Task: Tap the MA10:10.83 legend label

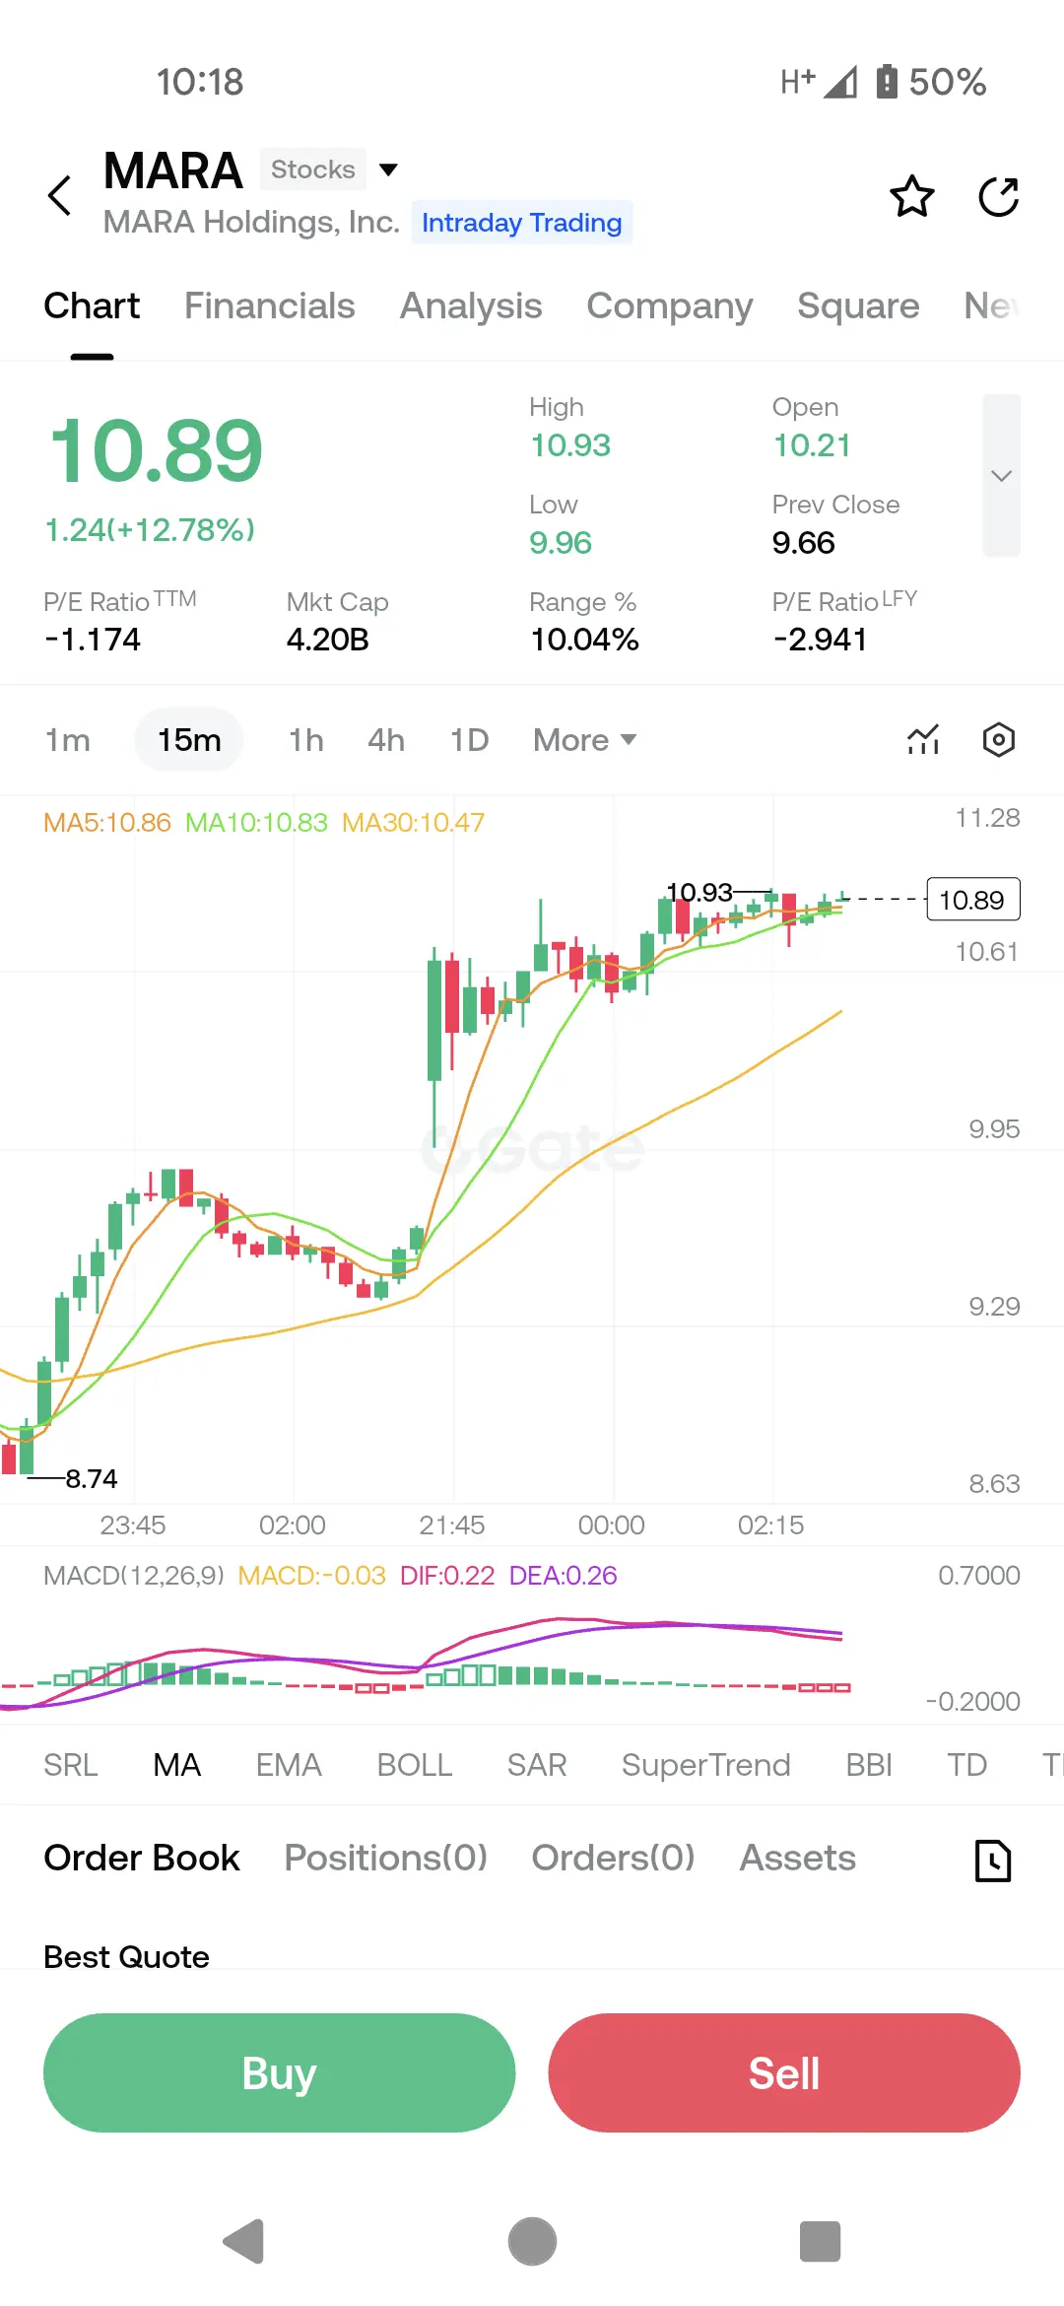Action: 256,823
